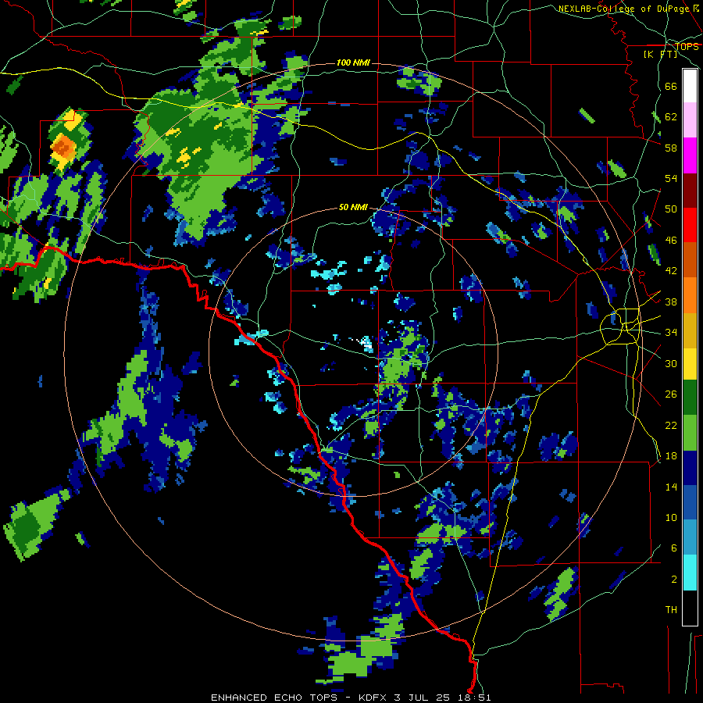This screenshot has width=703, height=703.
Task: Click the dark red 50 kft swatch
Action: pos(690,190)
